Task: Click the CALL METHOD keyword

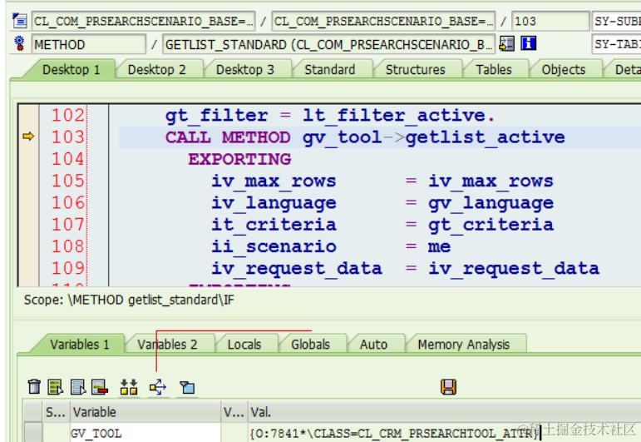Action: pos(228,137)
